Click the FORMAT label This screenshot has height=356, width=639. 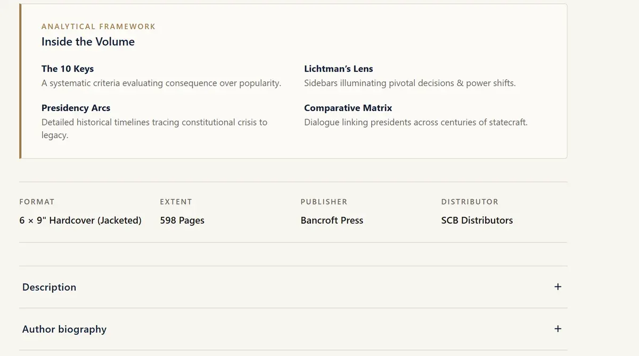pos(37,202)
